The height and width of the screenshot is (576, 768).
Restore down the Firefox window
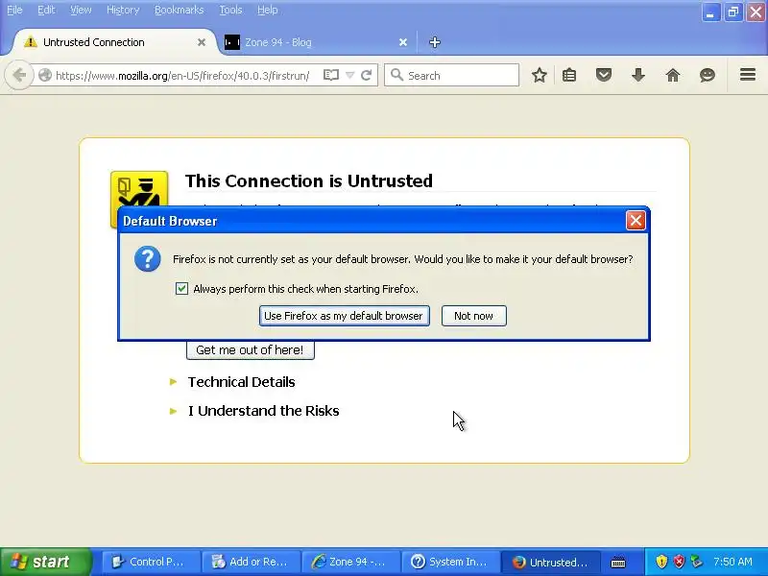[732, 12]
